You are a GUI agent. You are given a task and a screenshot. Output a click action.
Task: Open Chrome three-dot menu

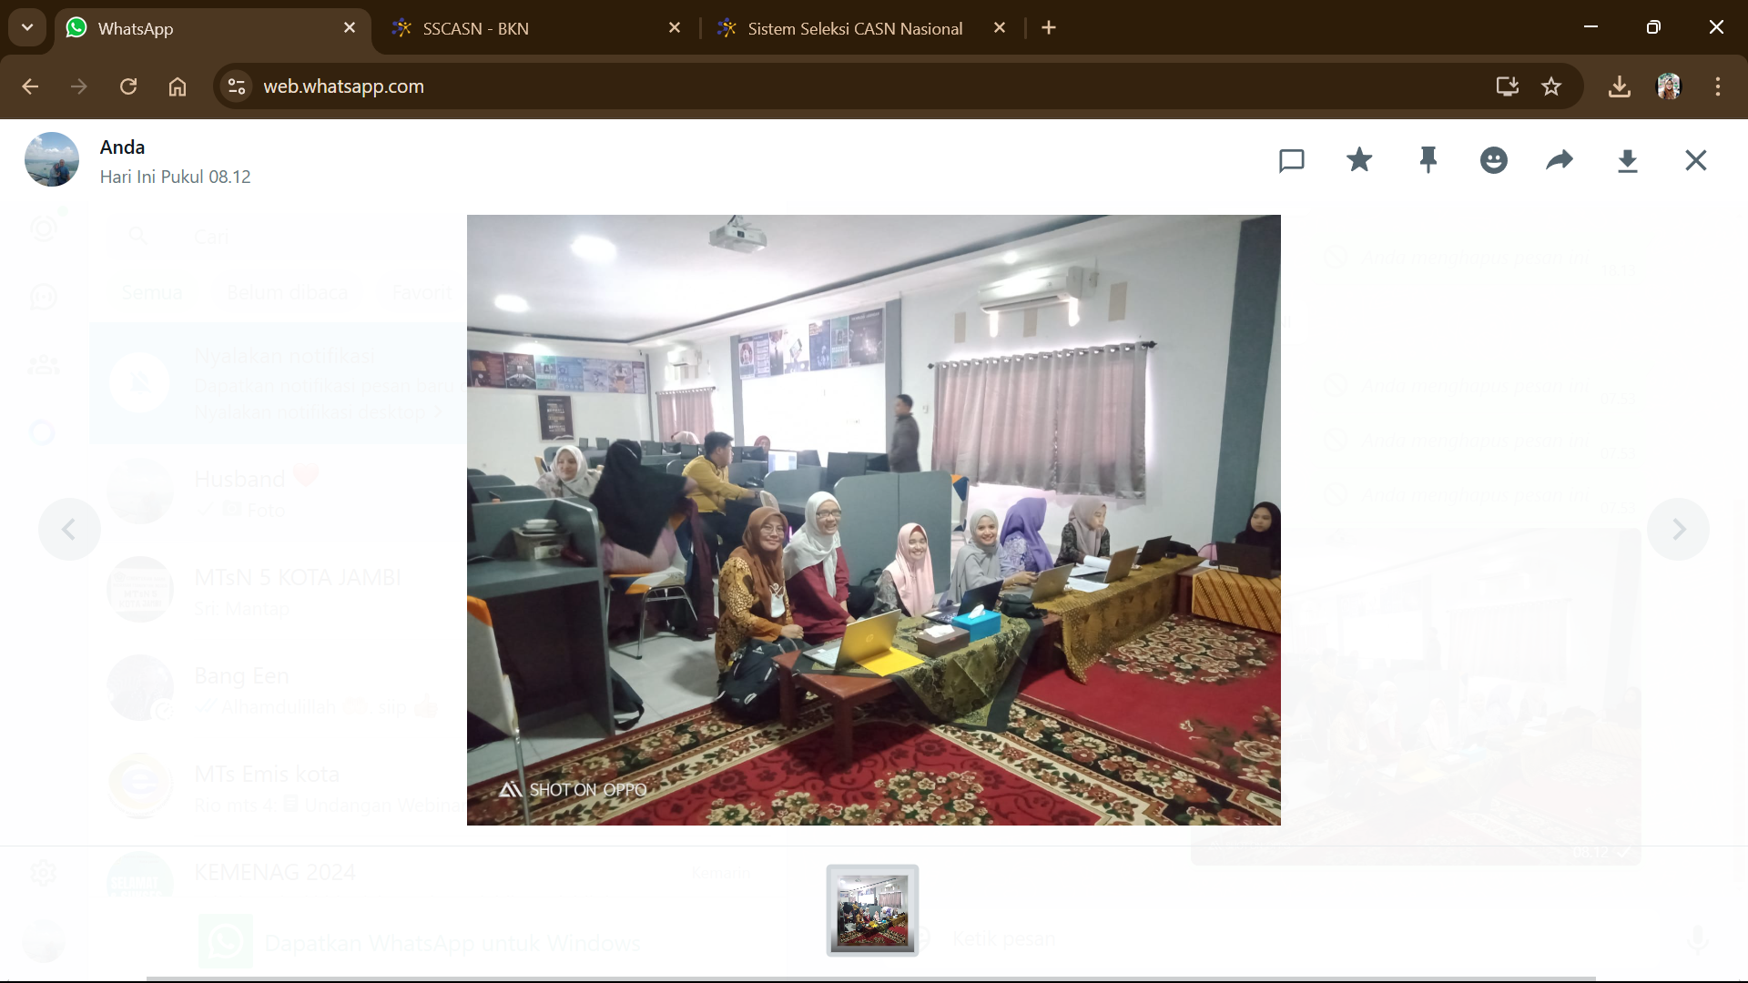(1718, 86)
